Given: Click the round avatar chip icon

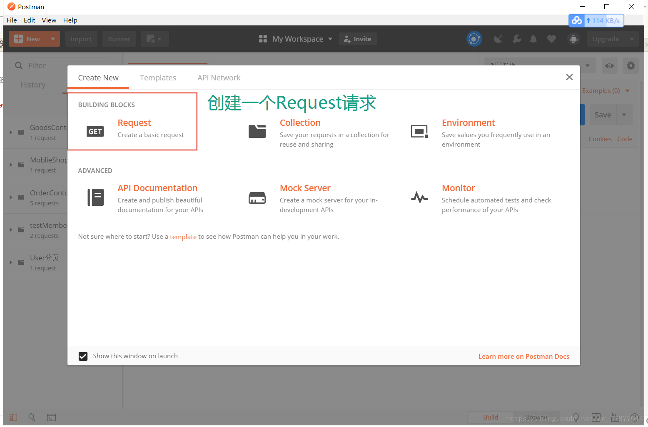Looking at the screenshot, I should 573,39.
